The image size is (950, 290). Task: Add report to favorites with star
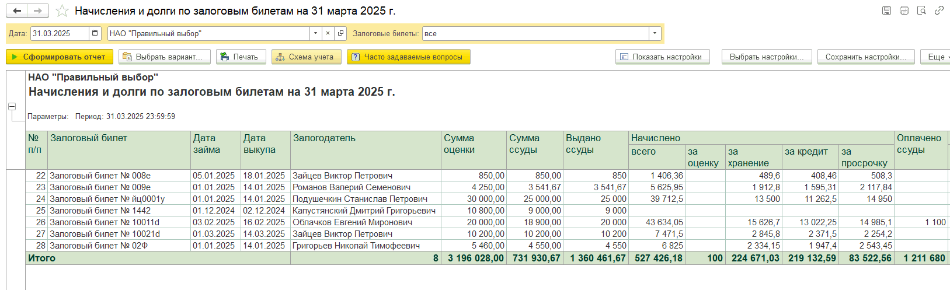pos(62,11)
